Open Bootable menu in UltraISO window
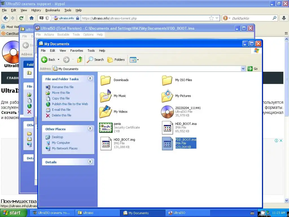The width and height of the screenshot is (289, 217). [x=63, y=34]
